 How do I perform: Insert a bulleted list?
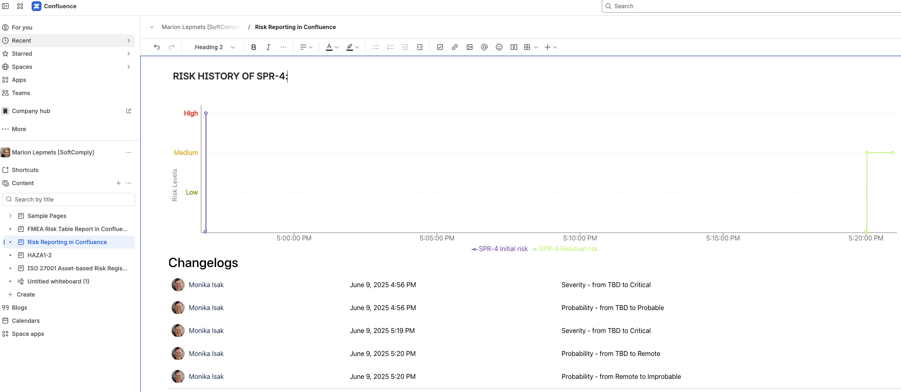tap(376, 47)
